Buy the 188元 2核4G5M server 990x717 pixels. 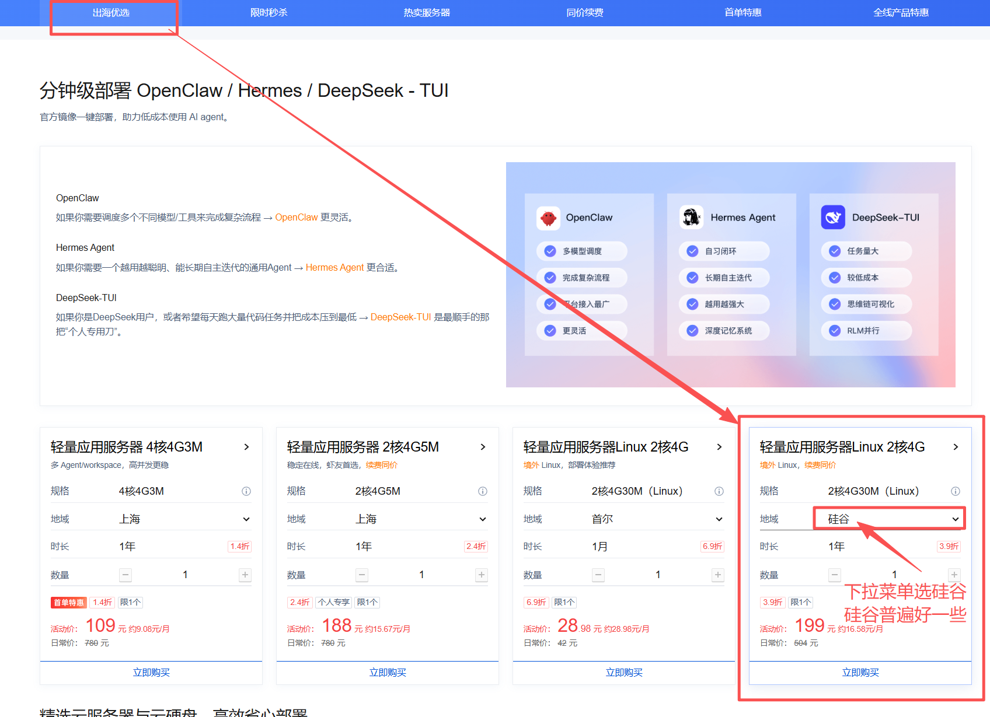point(388,673)
